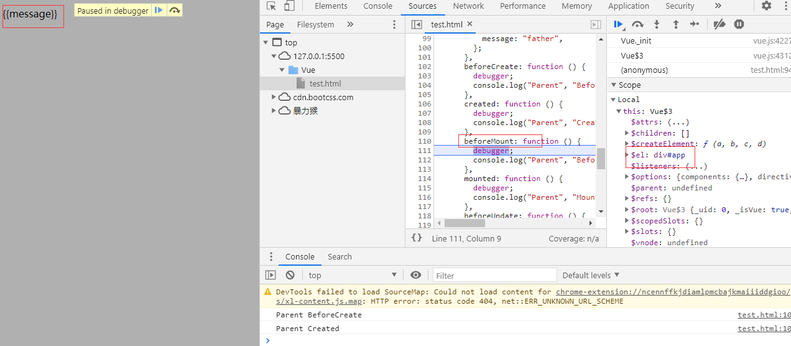Screen dimensions: 791x346
Task: Expand the 暴力猴 node
Action: [x=274, y=111]
